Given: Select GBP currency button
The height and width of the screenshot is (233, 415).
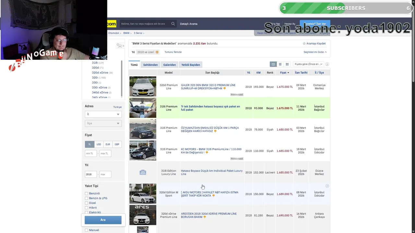Looking at the screenshot, I should [117, 144].
